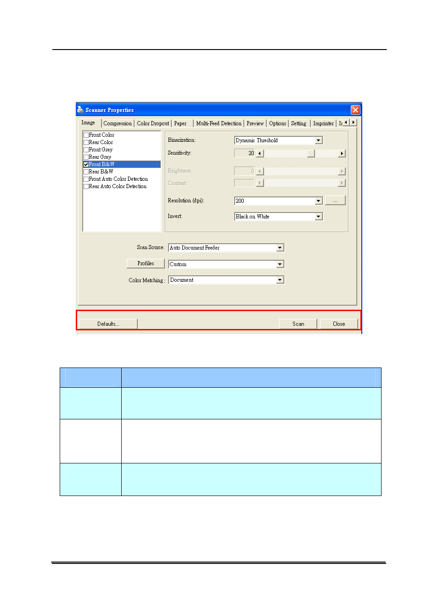The image size is (438, 613).
Task: Switch to the Image tab
Action: point(89,123)
